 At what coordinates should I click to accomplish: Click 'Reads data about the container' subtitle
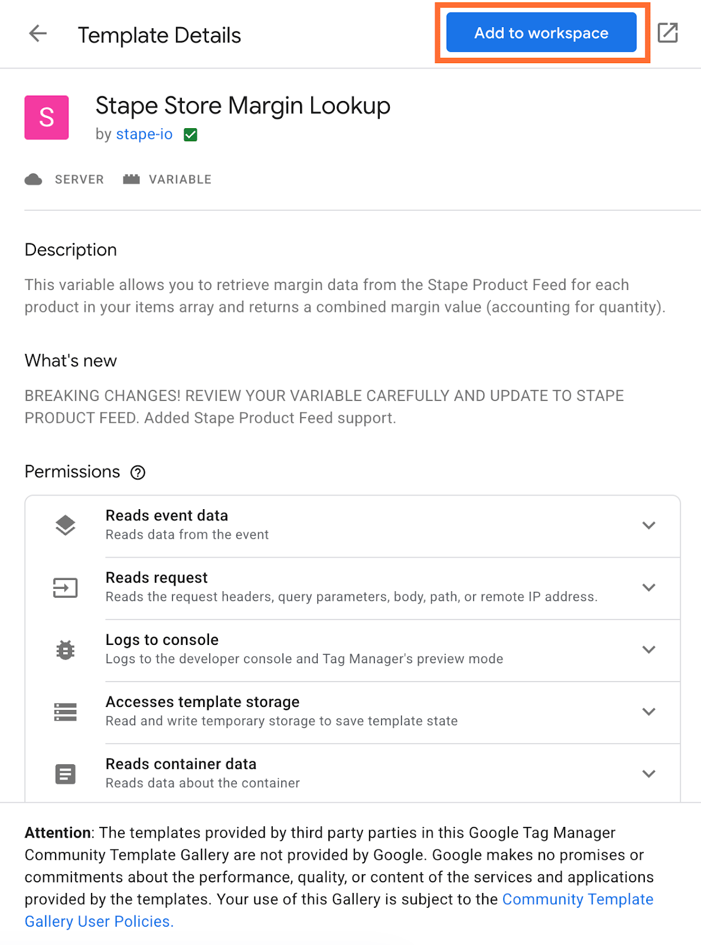[203, 783]
